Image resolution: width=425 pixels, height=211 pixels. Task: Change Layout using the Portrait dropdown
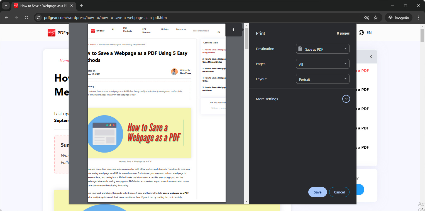tap(323, 79)
